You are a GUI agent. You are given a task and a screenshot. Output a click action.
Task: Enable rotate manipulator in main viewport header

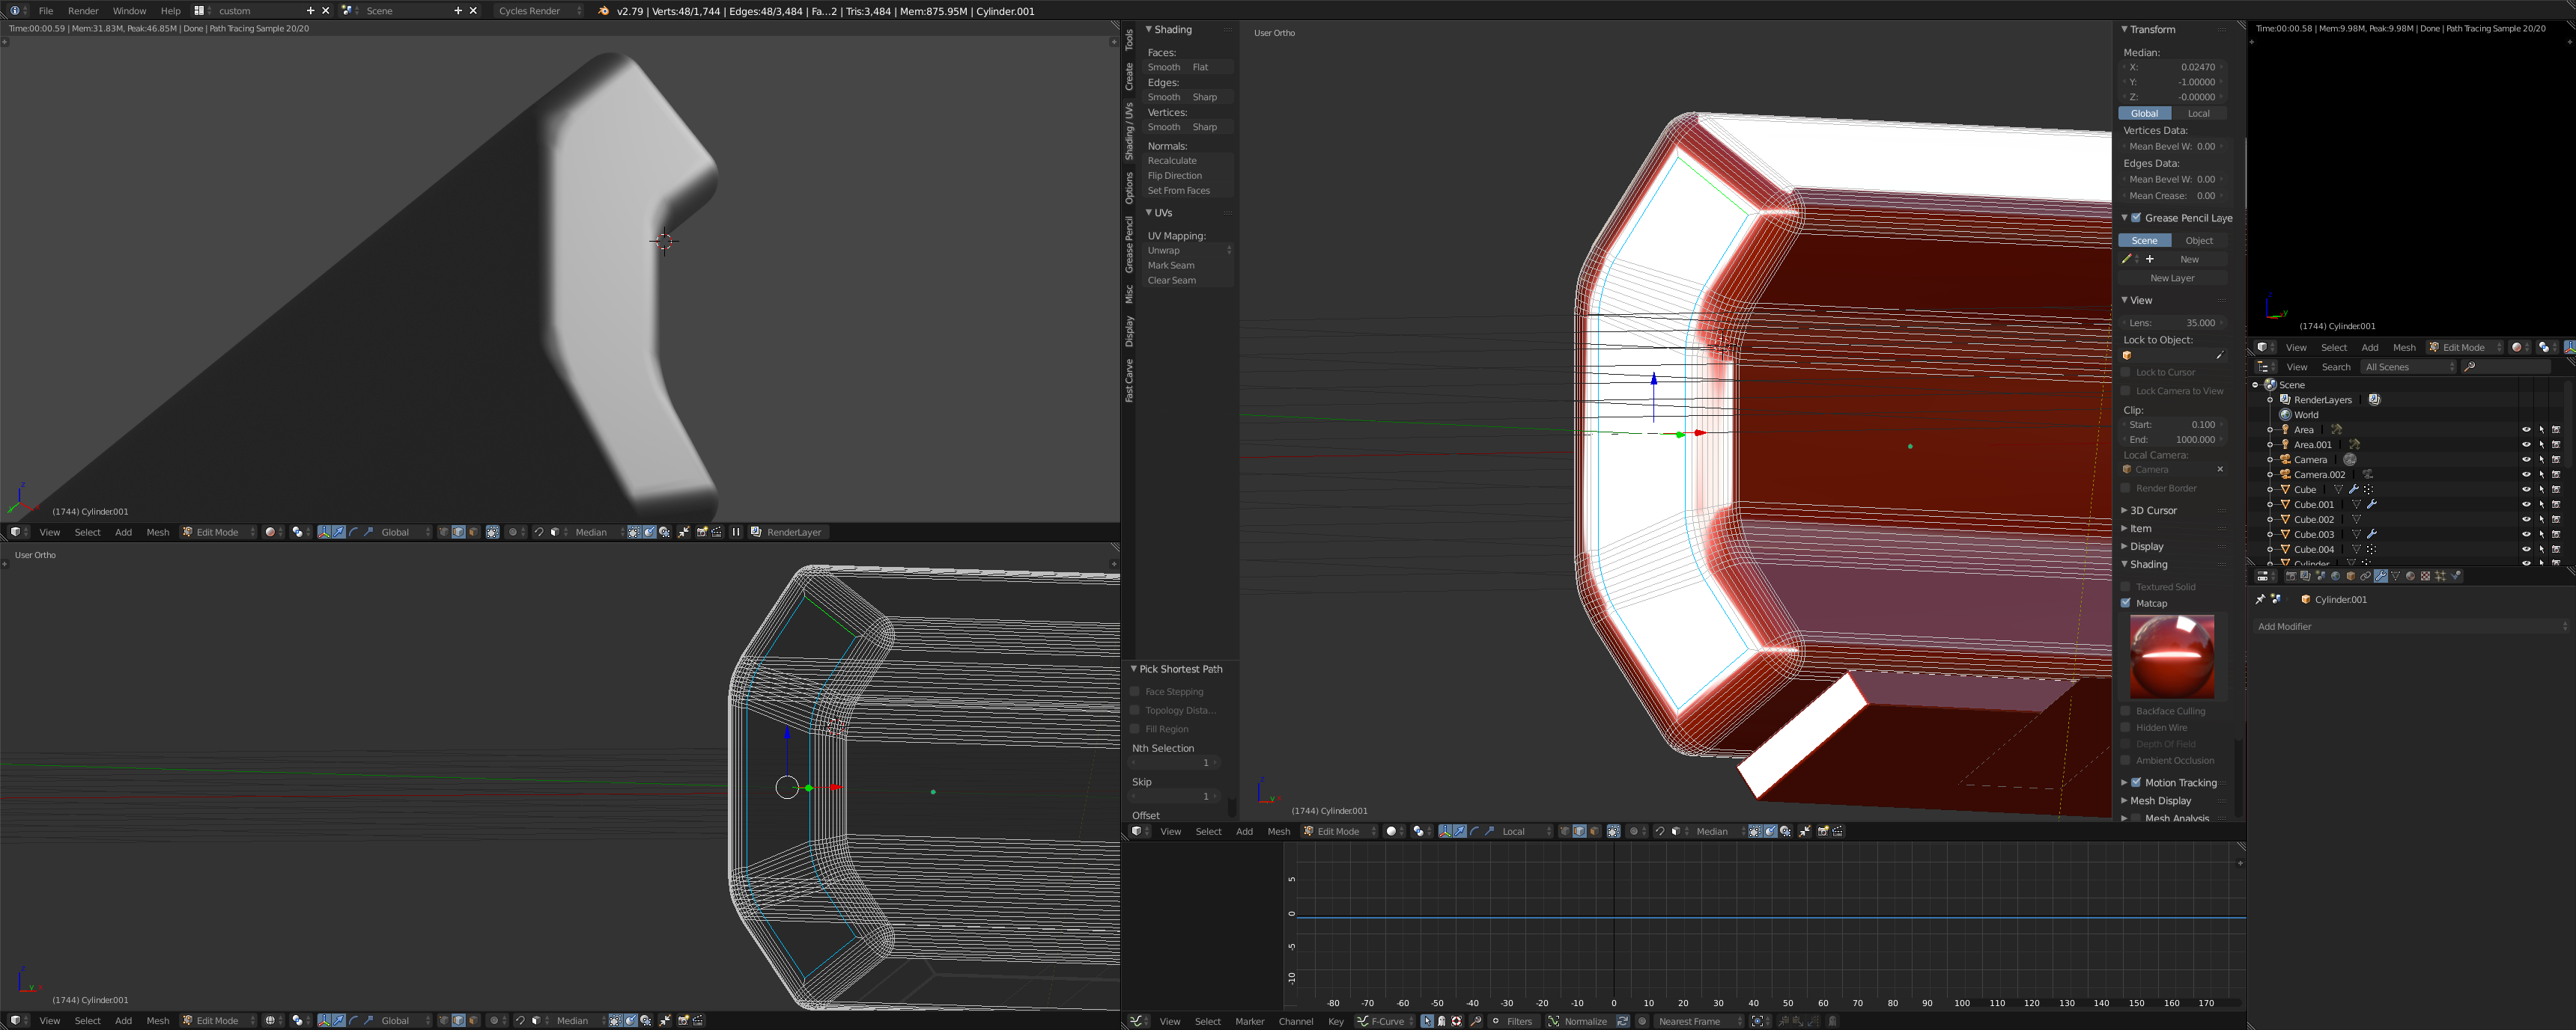[x=1475, y=831]
